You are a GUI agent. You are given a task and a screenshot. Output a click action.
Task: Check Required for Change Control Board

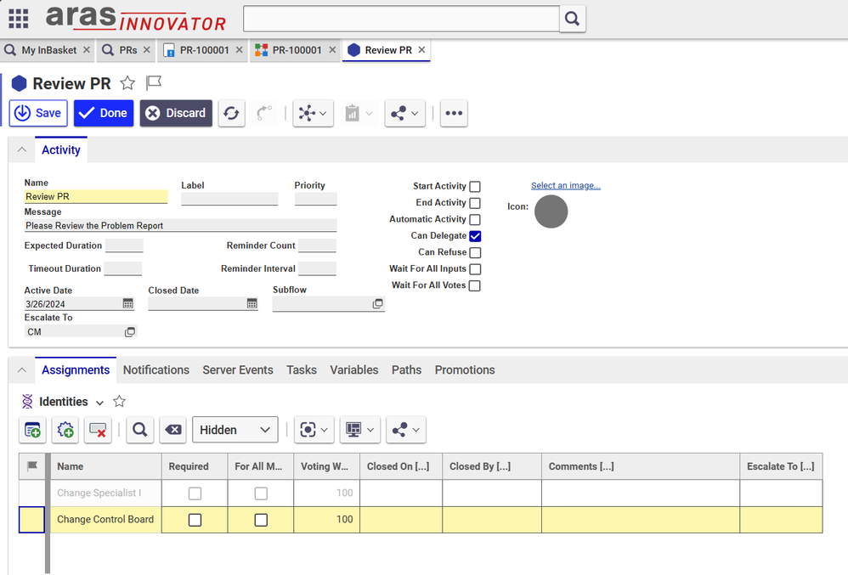[x=195, y=520]
